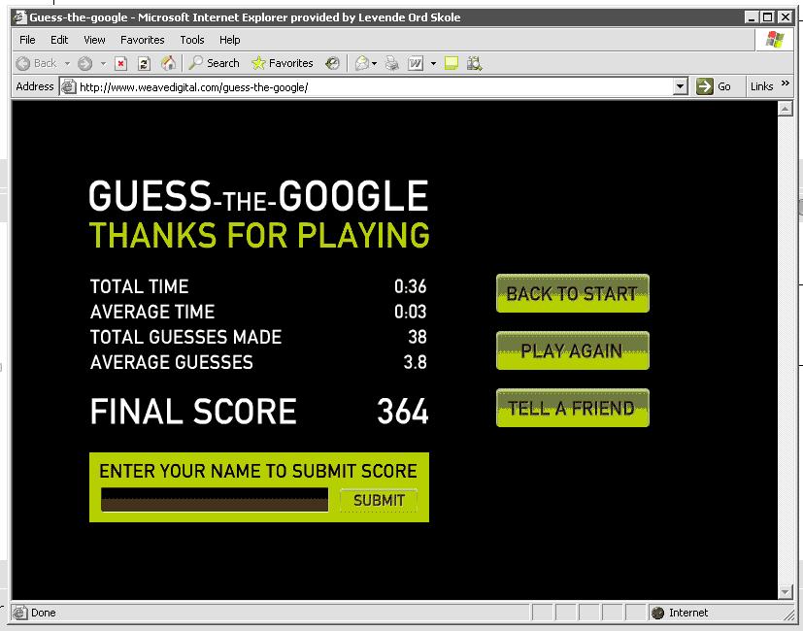Click the Done status bar text
803x631 pixels.
tap(43, 613)
